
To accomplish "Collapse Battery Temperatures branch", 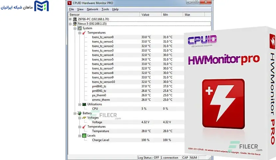I will pos(80,127).
